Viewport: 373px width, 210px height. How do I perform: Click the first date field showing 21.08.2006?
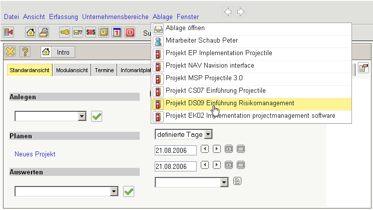(175, 149)
